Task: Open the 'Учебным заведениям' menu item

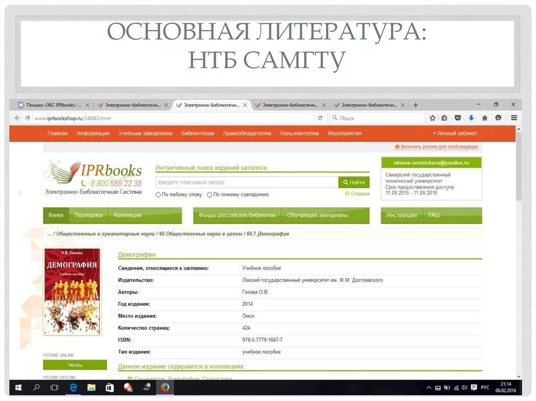Action: (x=146, y=133)
